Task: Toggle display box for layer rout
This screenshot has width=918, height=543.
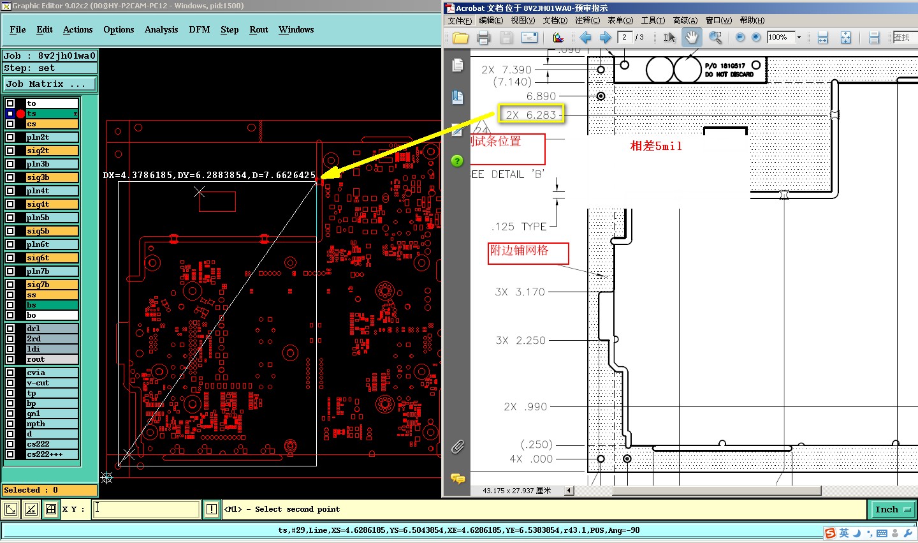Action: (x=10, y=359)
